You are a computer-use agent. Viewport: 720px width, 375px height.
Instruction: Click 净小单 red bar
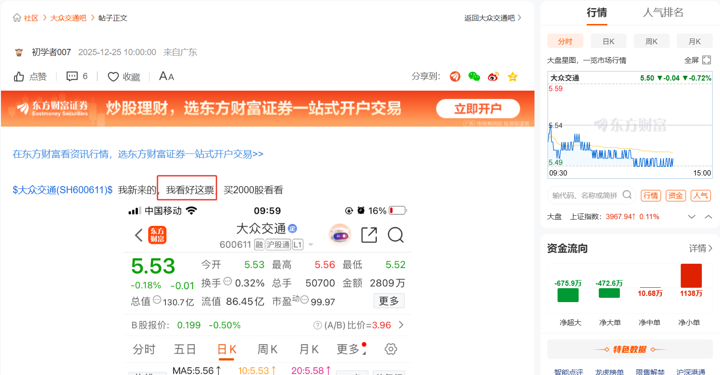point(691,276)
